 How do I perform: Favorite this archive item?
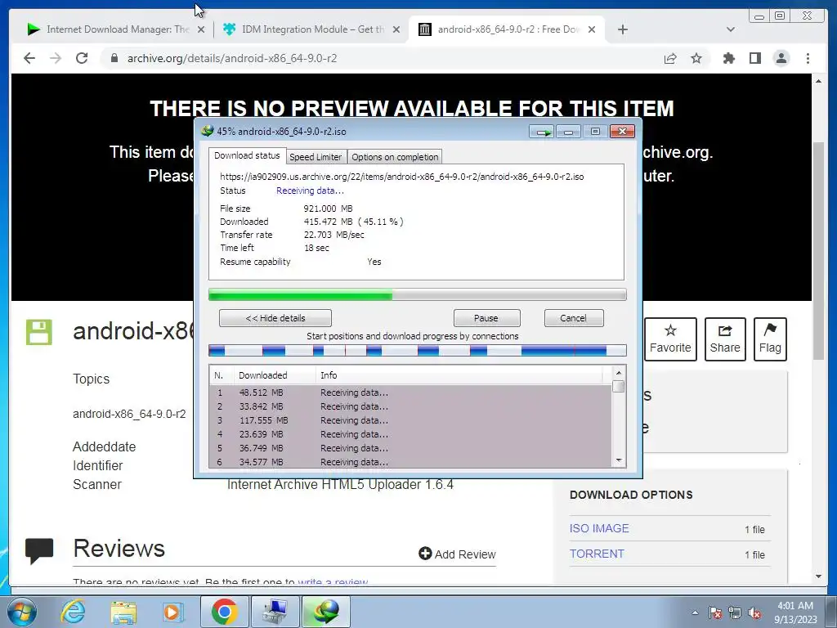click(x=670, y=339)
